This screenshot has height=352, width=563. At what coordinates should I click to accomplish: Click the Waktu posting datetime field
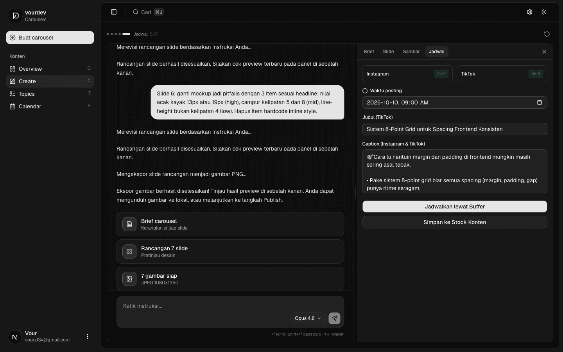click(455, 102)
